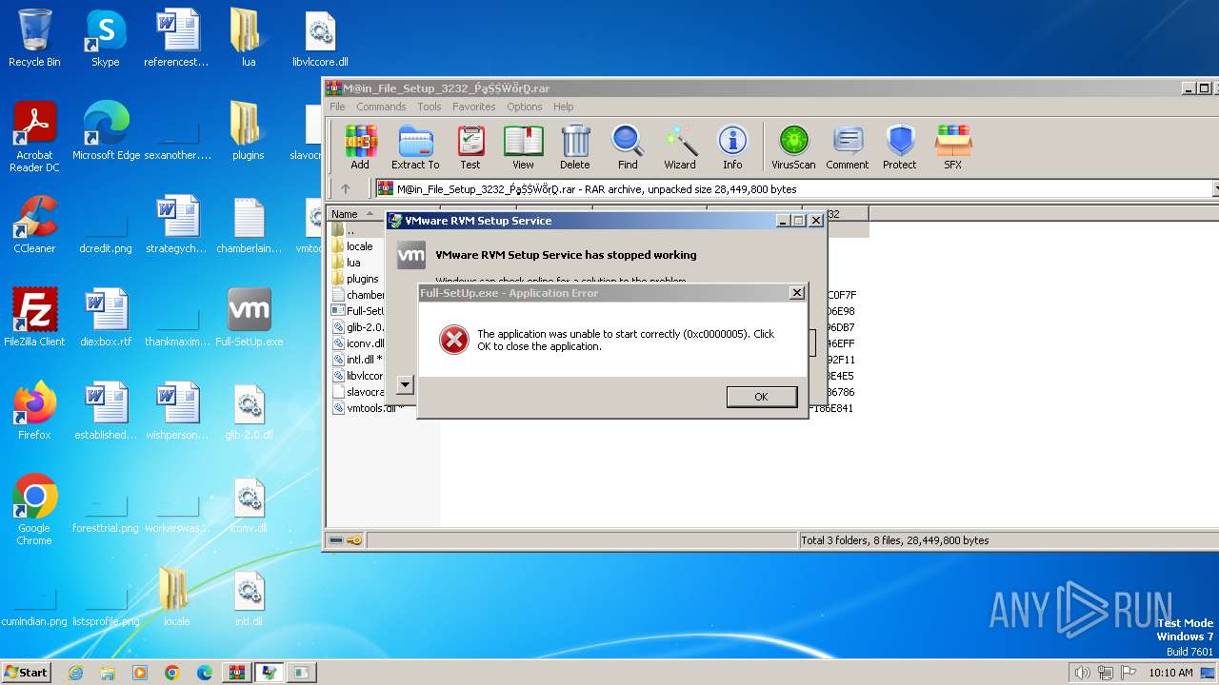Image resolution: width=1219 pixels, height=685 pixels.
Task: Select the intl.dll file on desktop
Action: click(x=249, y=597)
